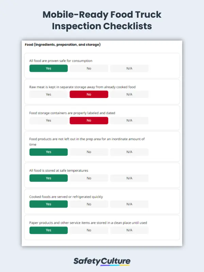Select No for food stored at safe temperatures
Screen dimensions: 204x272
pos(89,178)
